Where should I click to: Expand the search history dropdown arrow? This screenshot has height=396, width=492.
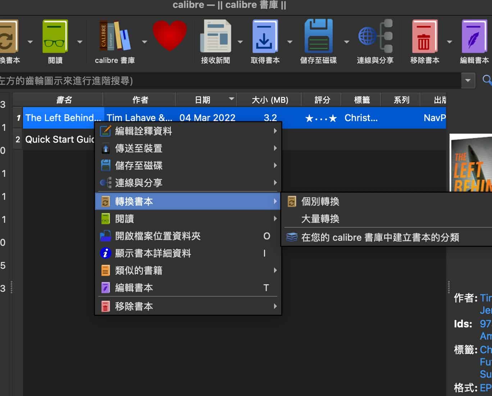click(x=468, y=80)
